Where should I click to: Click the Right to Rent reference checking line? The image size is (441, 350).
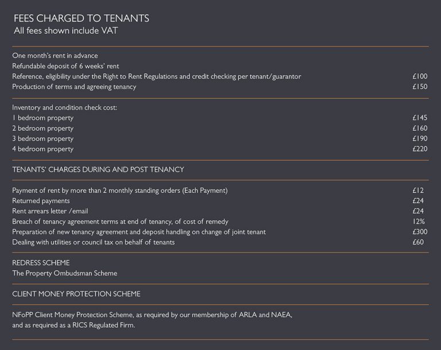pos(156,76)
